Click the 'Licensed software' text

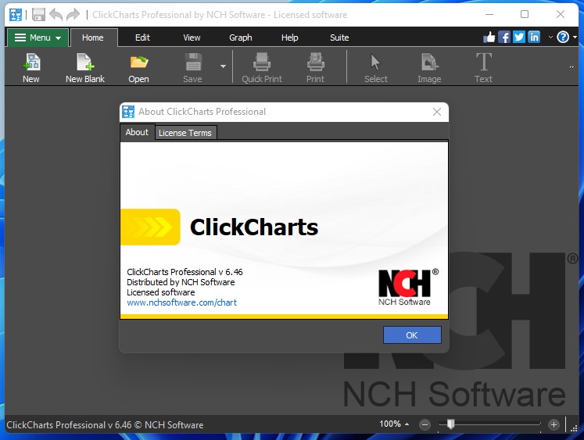160,292
